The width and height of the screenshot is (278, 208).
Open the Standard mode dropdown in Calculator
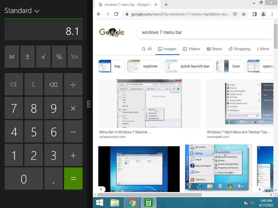pyautogui.click(x=22, y=11)
